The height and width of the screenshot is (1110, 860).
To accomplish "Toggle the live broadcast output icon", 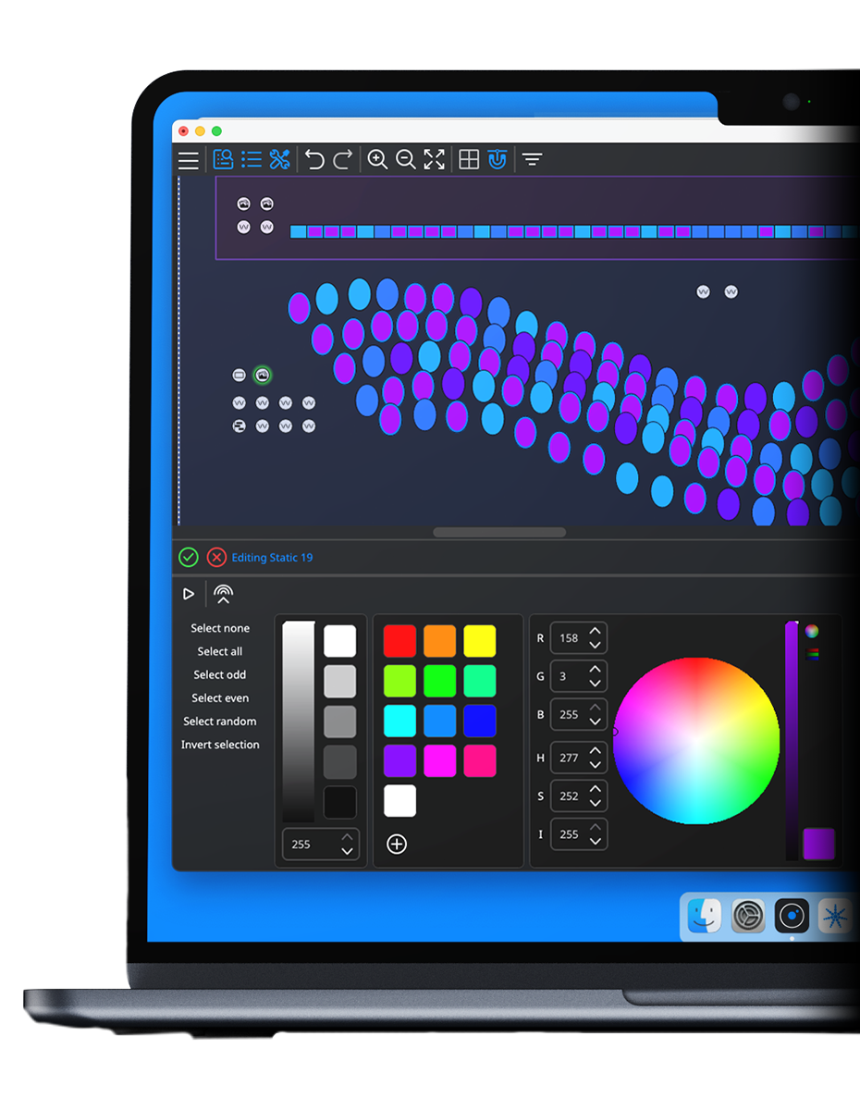I will point(223,594).
